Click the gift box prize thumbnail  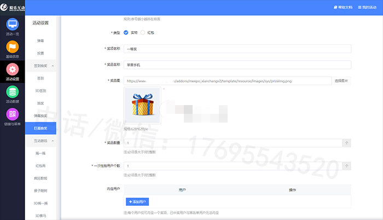[x=142, y=106]
